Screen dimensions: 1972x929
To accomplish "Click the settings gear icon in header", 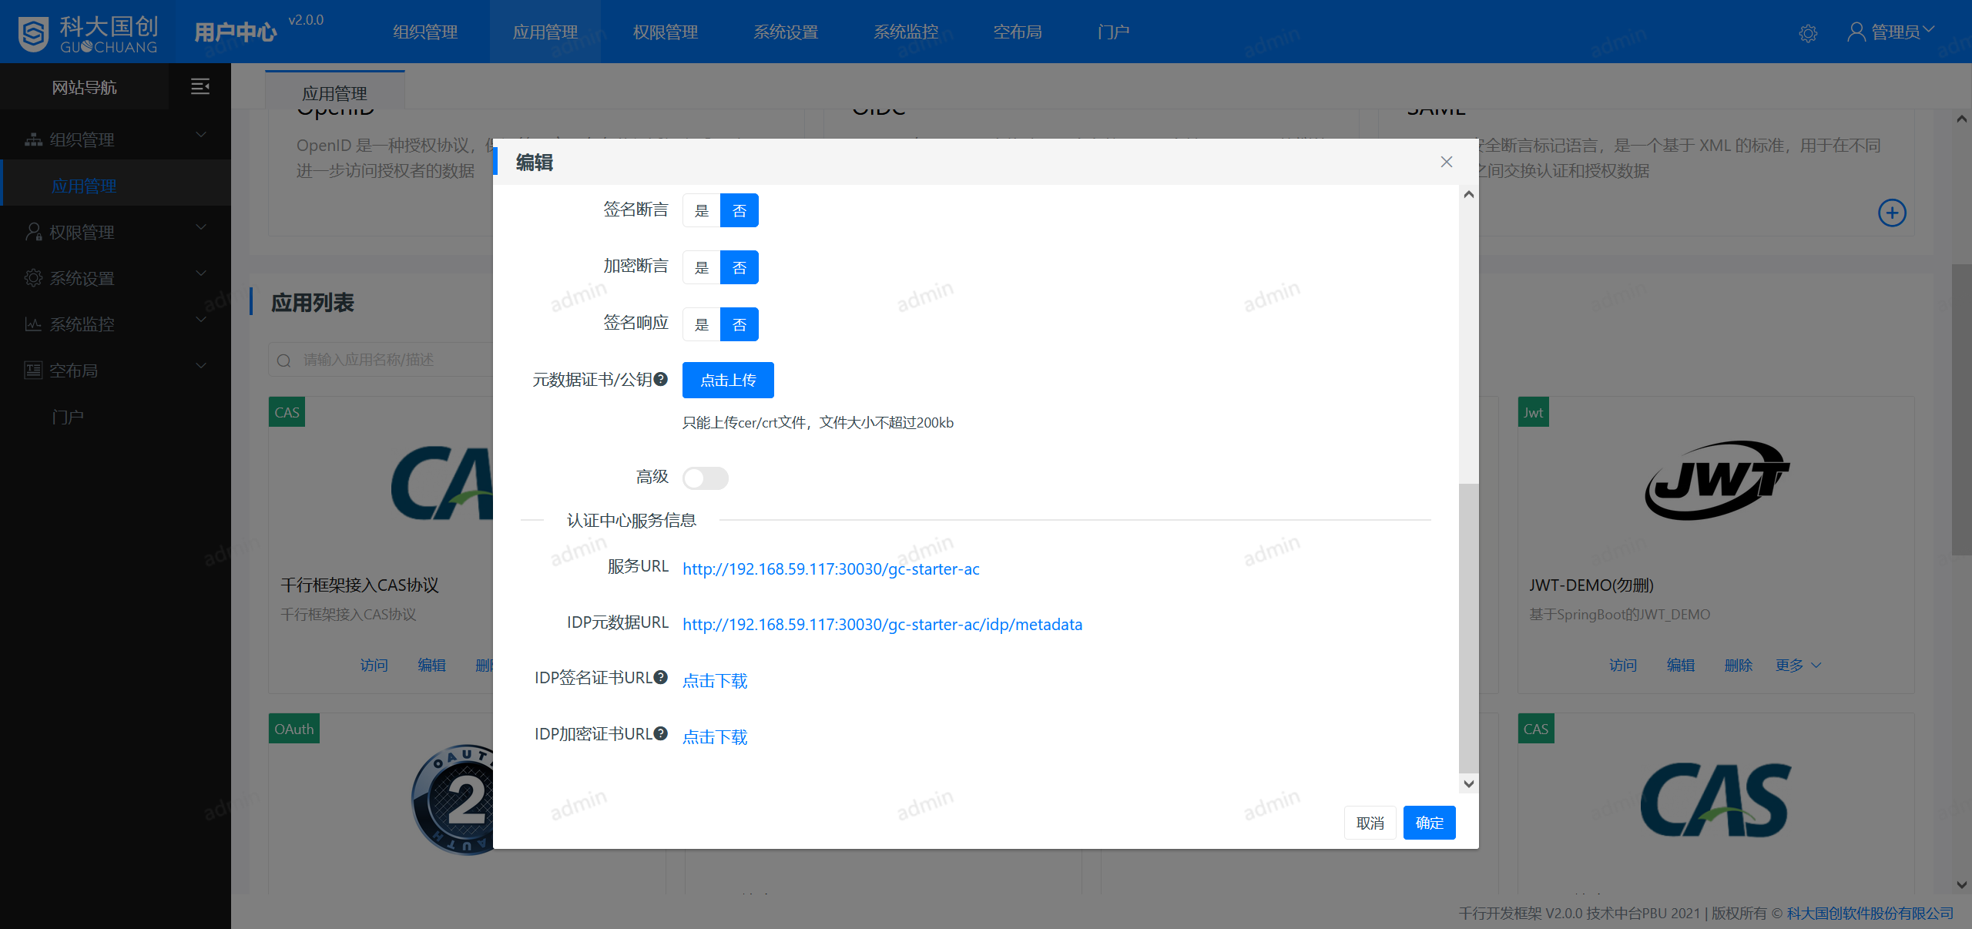I will (1808, 33).
